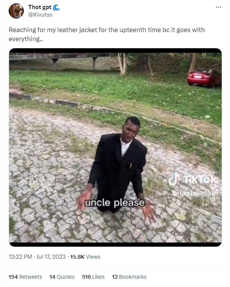Click the @layiwasabi watermark text
This screenshot has height=287, width=230.
point(195,193)
